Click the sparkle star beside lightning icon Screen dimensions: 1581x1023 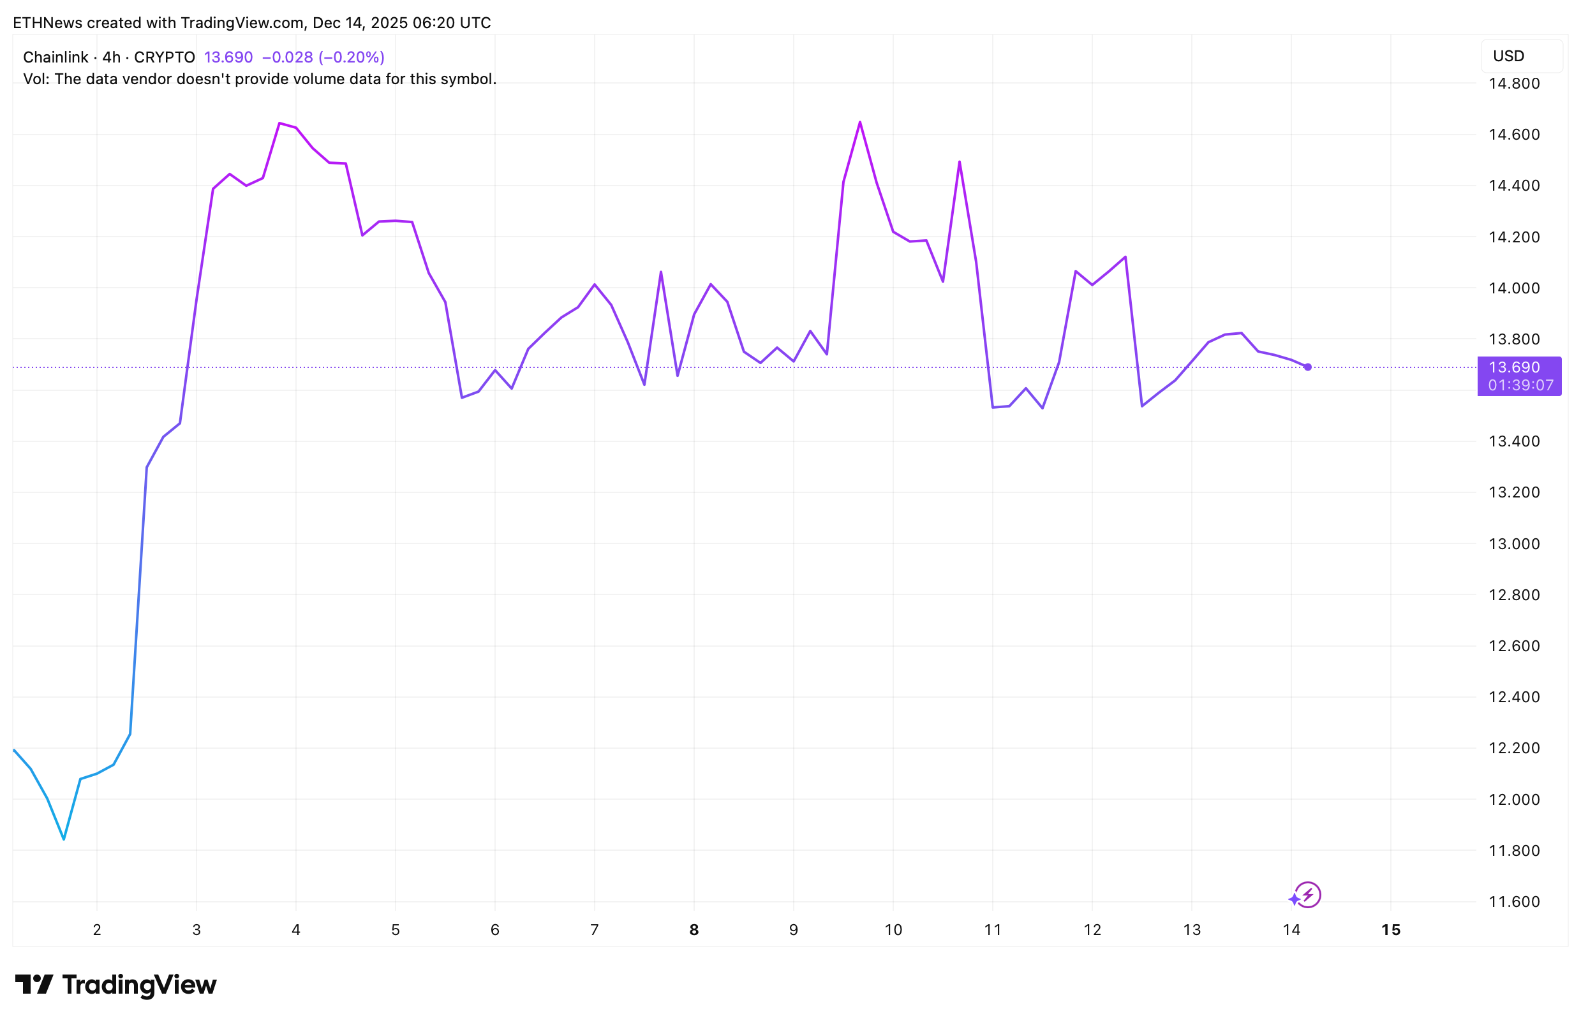[x=1294, y=899]
